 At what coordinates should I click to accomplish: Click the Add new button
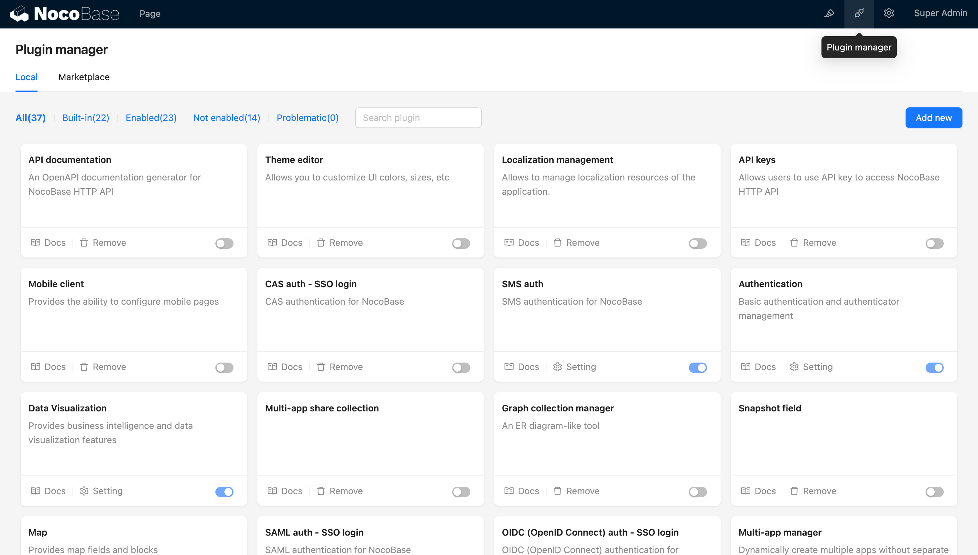933,118
